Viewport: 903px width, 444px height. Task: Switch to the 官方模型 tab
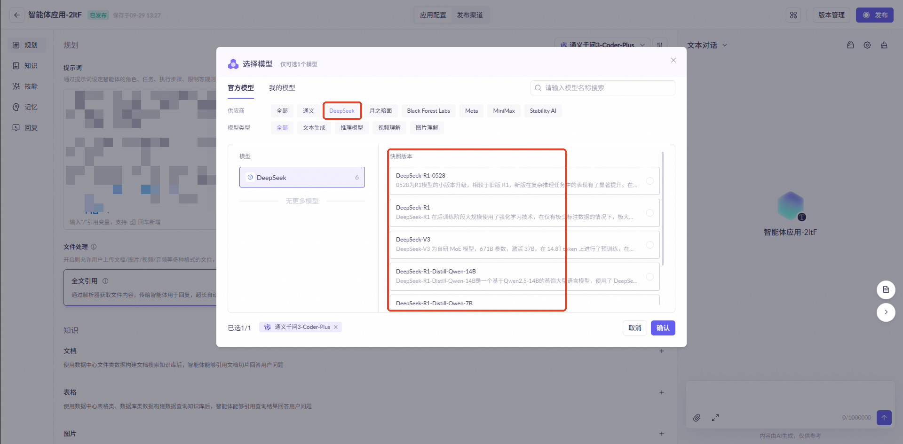click(x=241, y=88)
